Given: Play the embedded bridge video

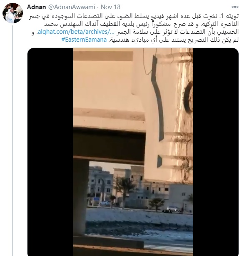Looking at the screenshot, I should coord(133,152).
